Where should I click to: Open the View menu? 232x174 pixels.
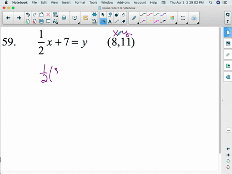click(54, 2)
